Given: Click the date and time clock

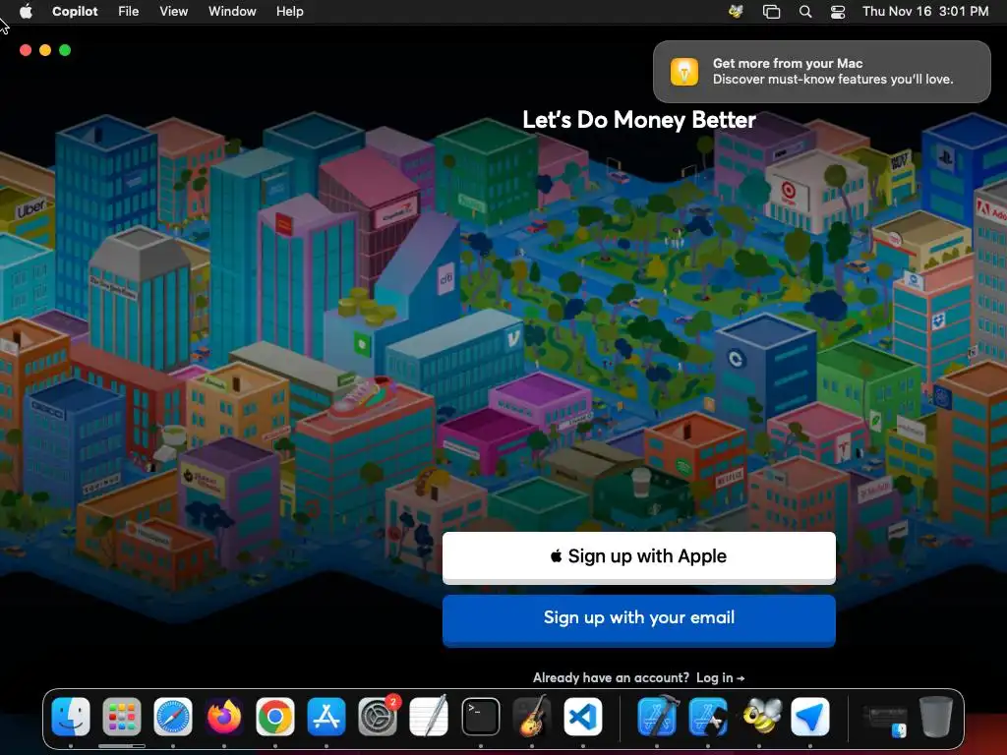Looking at the screenshot, I should (924, 11).
